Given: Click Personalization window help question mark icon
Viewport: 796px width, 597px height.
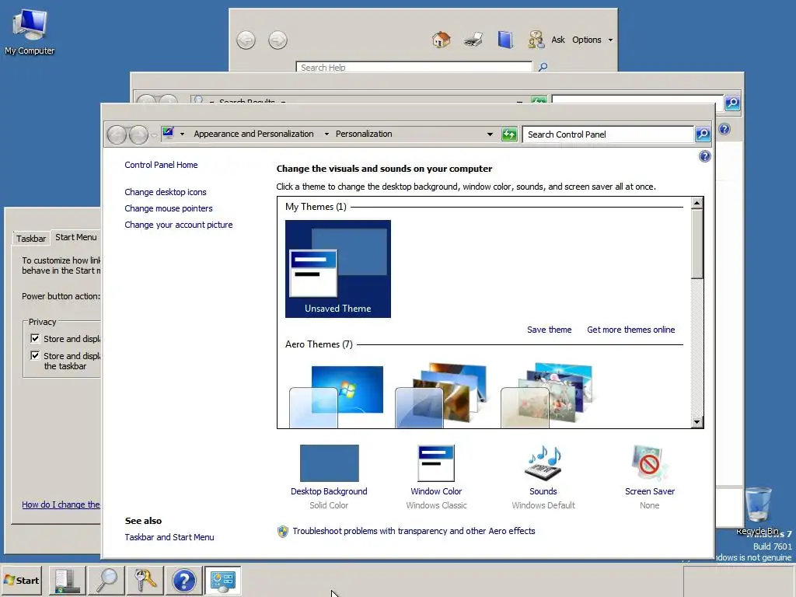Looking at the screenshot, I should pos(704,156).
